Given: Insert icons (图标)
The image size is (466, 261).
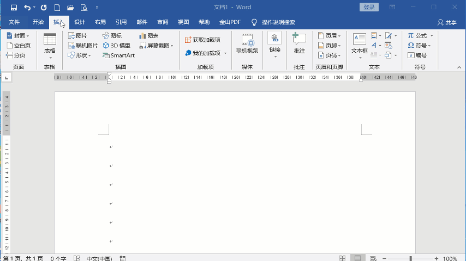Looking at the screenshot, I should tap(112, 35).
